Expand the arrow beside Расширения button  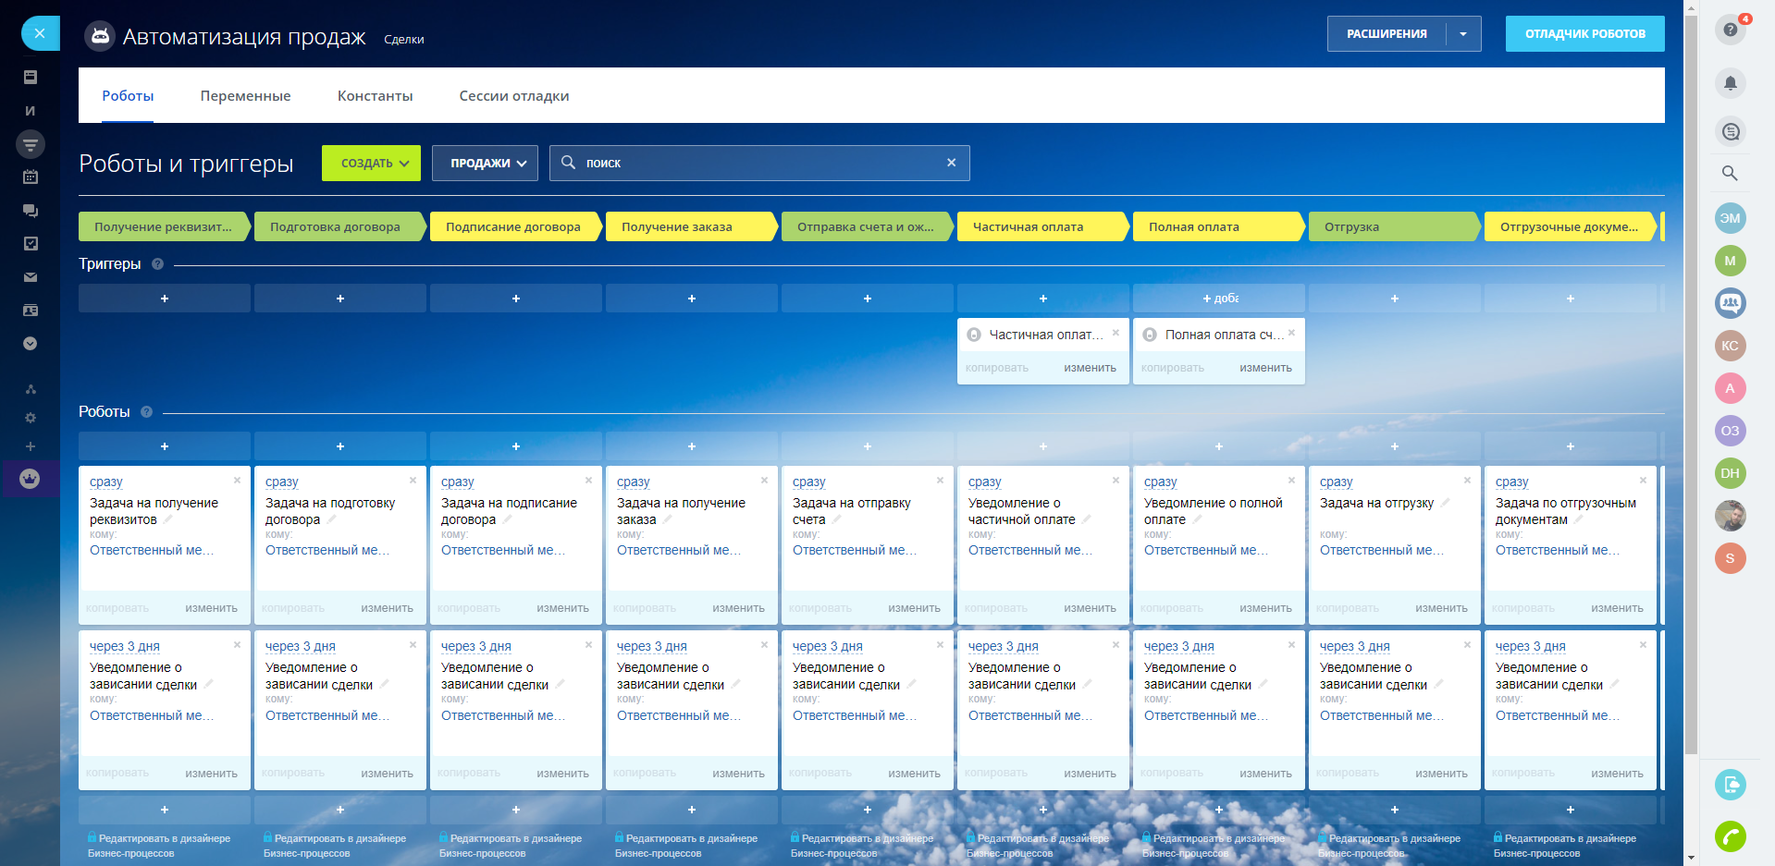[x=1463, y=34]
